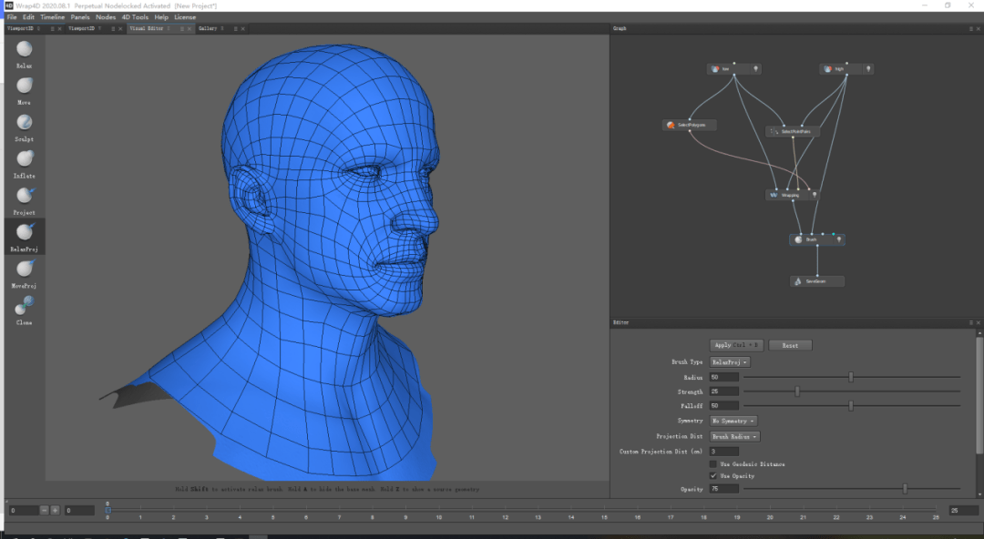Select the MoveProj brush tool
Viewport: 984px width, 539px height.
(x=24, y=269)
